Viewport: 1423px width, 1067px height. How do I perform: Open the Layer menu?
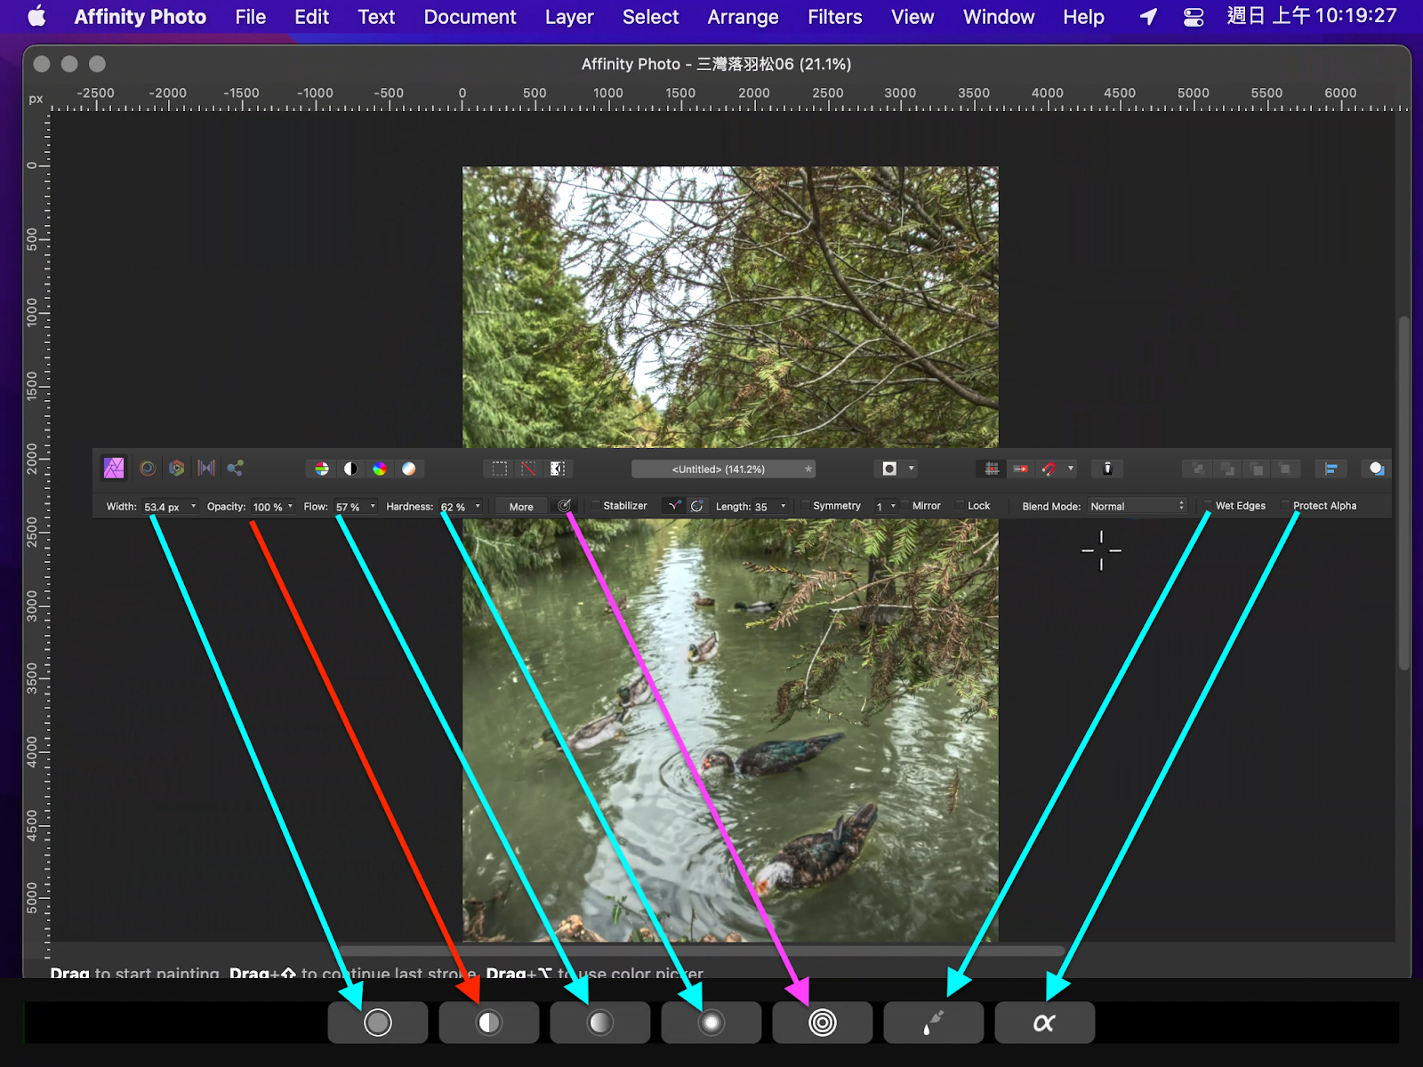coord(569,17)
